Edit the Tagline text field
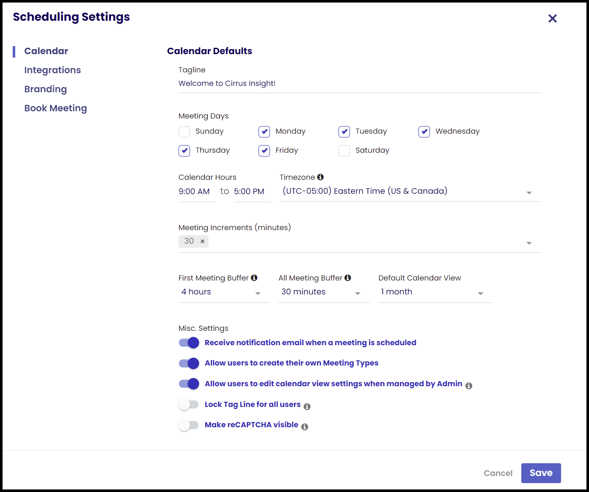This screenshot has height=492, width=589. coord(360,84)
